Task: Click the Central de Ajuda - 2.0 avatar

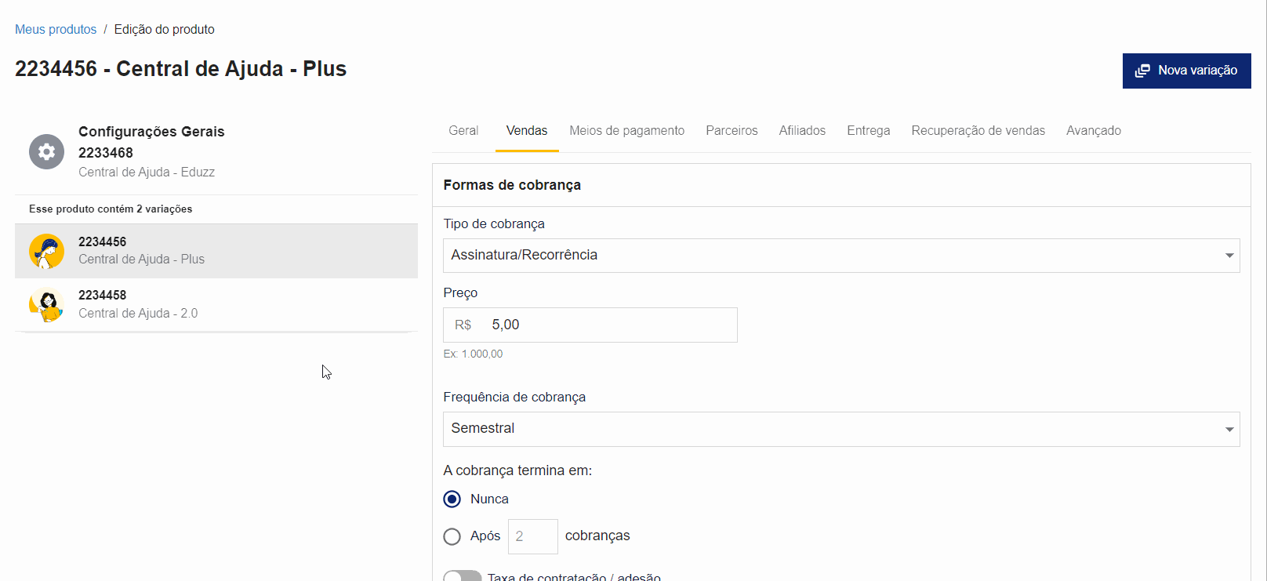Action: (x=46, y=304)
